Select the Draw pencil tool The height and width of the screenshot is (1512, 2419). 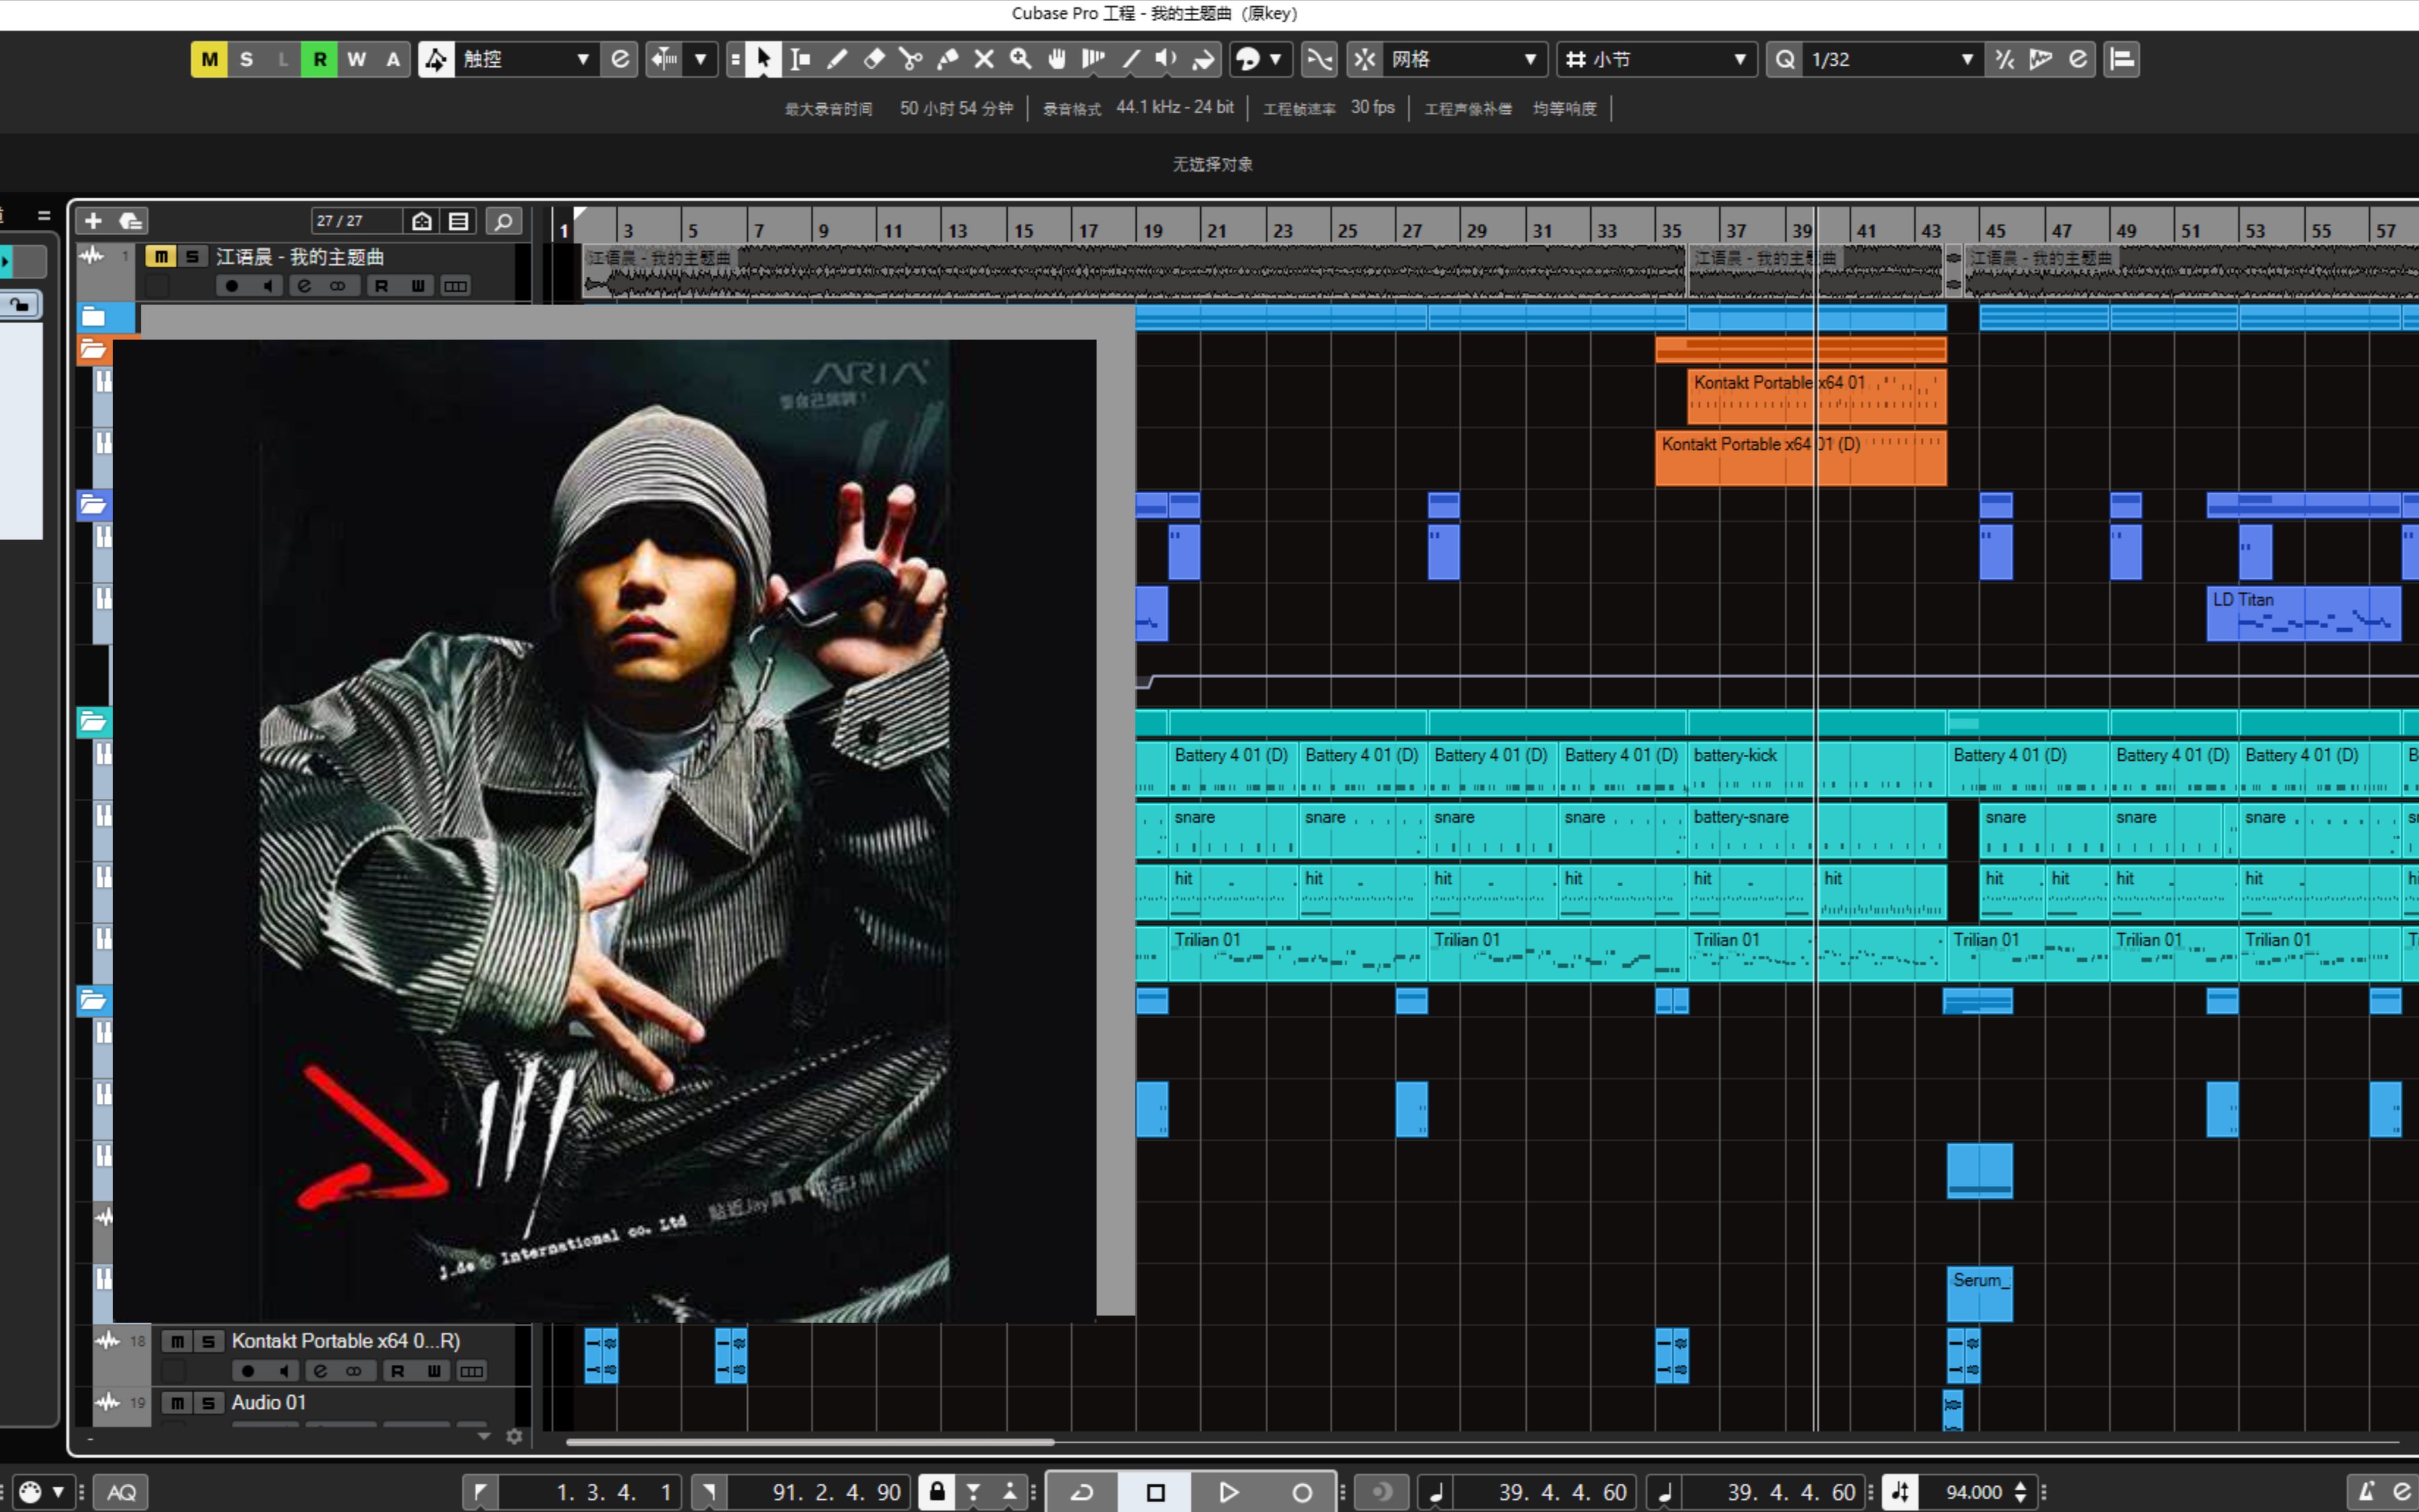(x=837, y=59)
